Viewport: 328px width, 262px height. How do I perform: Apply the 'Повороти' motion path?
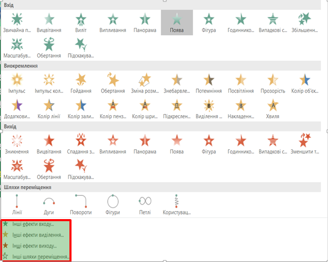(x=81, y=204)
